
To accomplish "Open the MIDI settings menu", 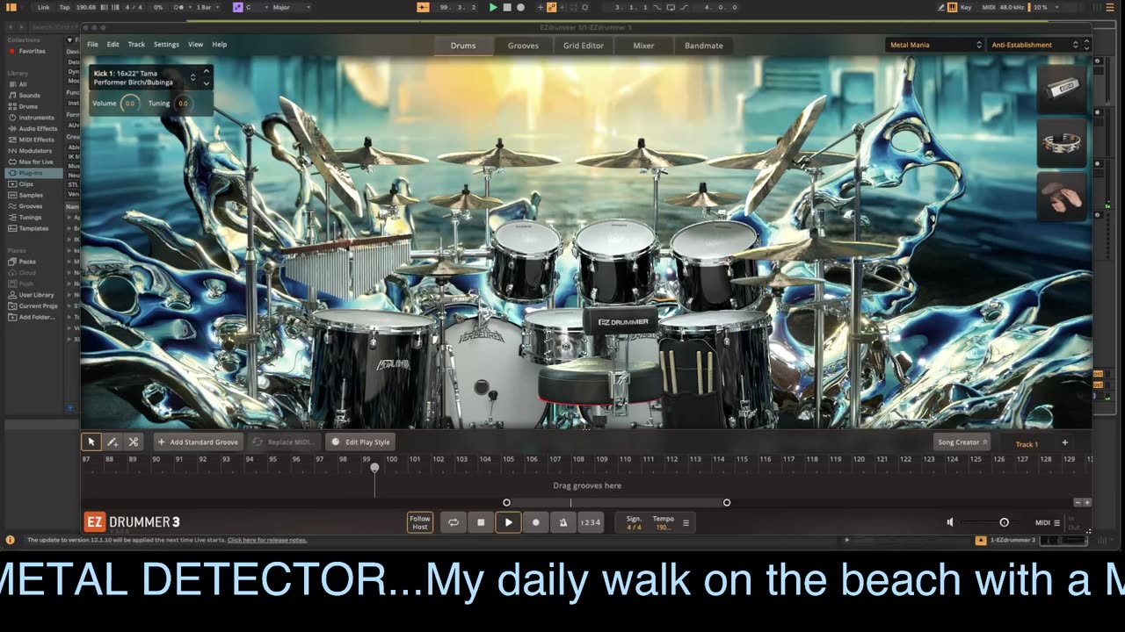I will (x=1048, y=522).
